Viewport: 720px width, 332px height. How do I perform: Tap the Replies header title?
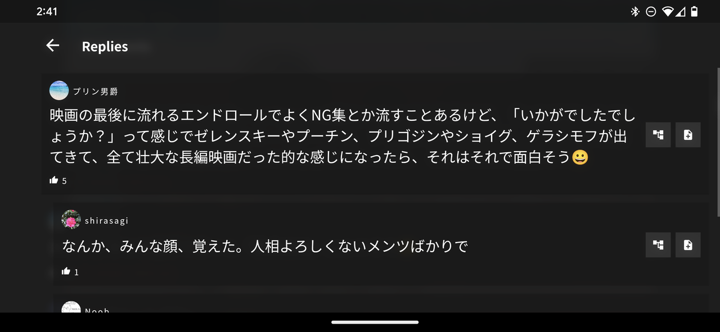tap(105, 47)
